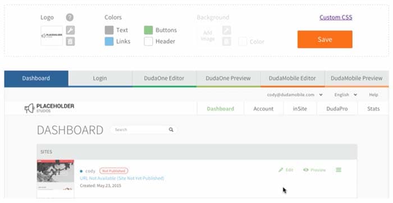Click the dashboard Search input field
393x203 pixels.
(140, 130)
